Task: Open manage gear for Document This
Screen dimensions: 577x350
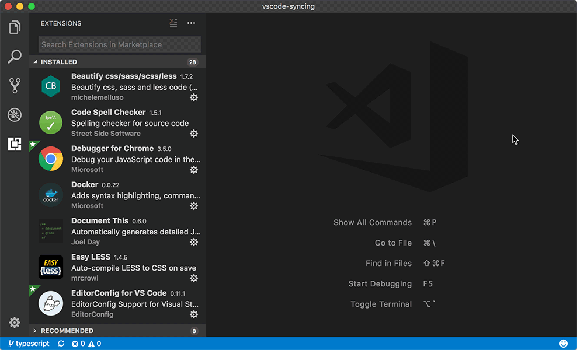Action: [x=194, y=242]
